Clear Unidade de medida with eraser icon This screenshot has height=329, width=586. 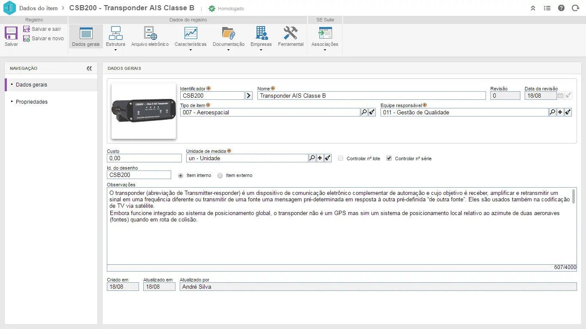tap(328, 158)
